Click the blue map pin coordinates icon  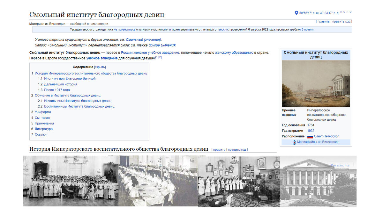point(296,13)
